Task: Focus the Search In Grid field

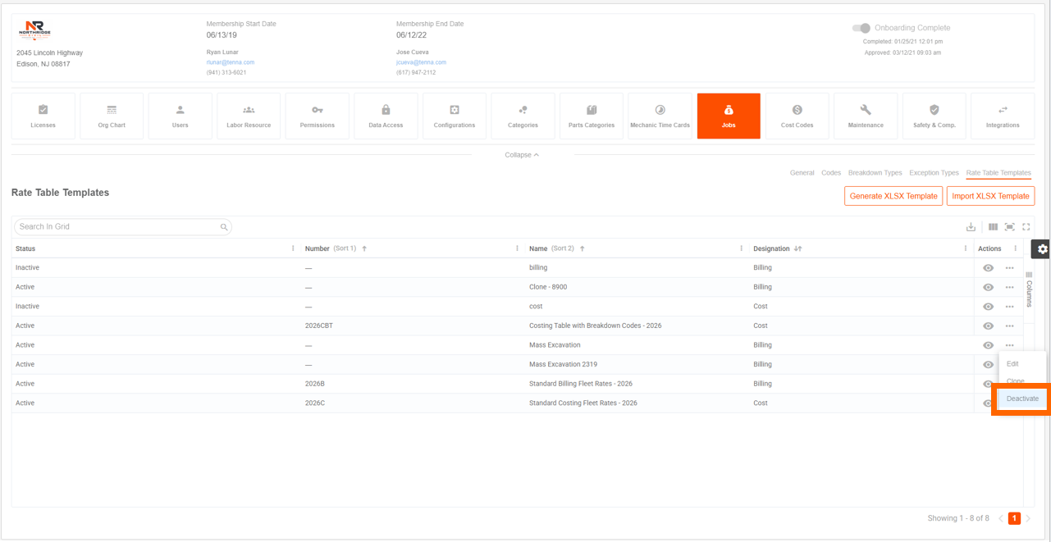Action: [x=122, y=227]
